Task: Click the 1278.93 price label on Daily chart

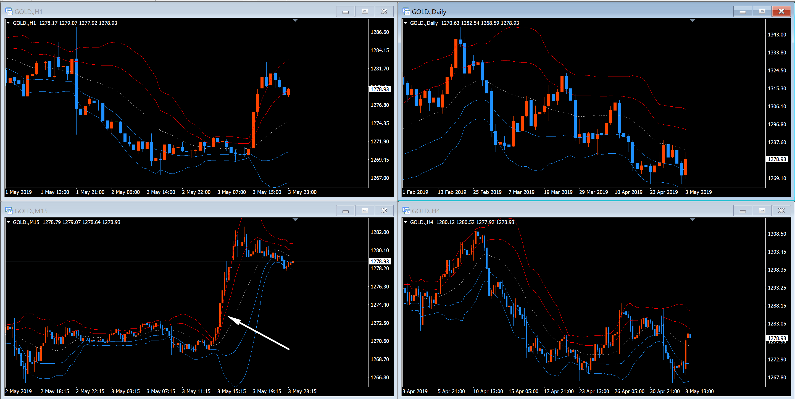Action: coord(777,159)
